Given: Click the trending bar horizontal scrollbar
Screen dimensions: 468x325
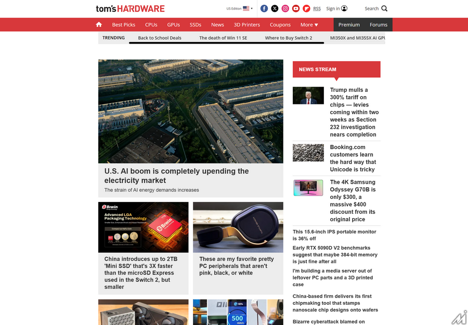Looking at the screenshot, I should (x=227, y=43).
